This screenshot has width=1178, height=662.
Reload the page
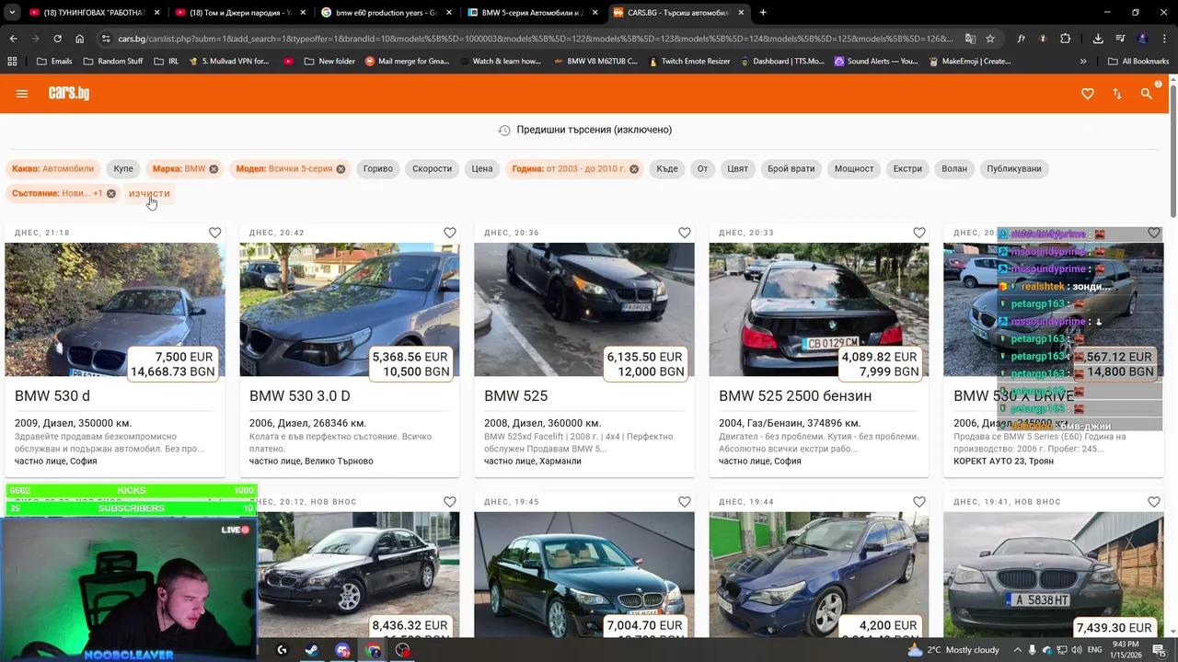[x=57, y=39]
